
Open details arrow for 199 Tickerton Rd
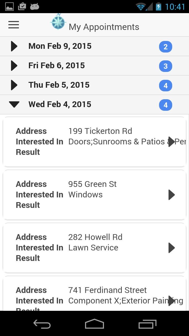pyautogui.click(x=171, y=142)
